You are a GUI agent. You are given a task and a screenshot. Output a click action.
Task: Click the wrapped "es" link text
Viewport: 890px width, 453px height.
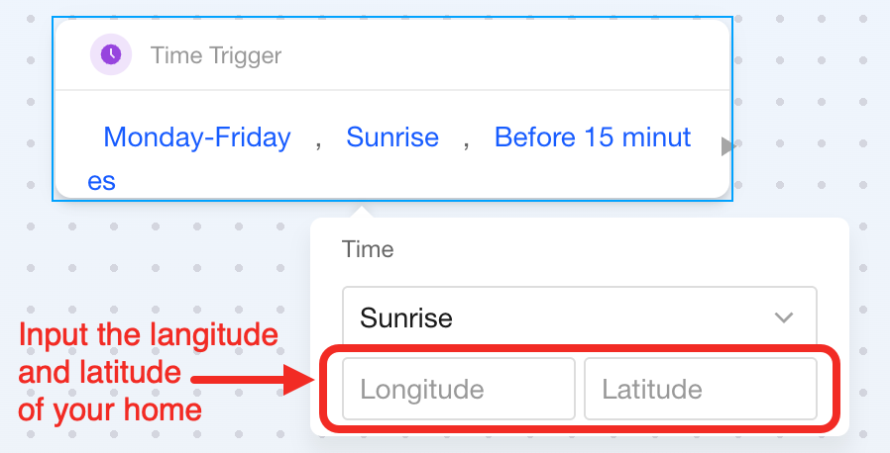point(102,181)
